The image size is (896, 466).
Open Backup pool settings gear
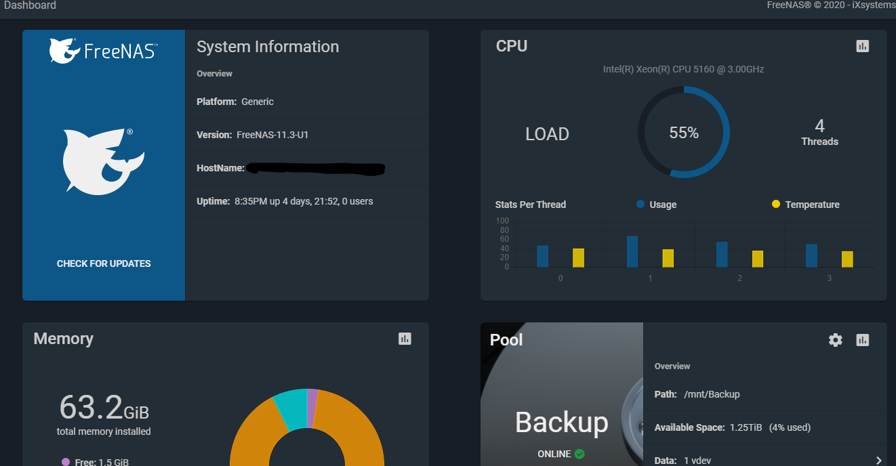tap(836, 340)
